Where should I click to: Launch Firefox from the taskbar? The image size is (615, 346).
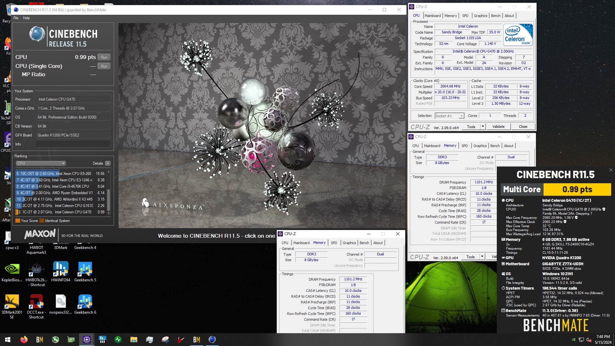pos(24,340)
